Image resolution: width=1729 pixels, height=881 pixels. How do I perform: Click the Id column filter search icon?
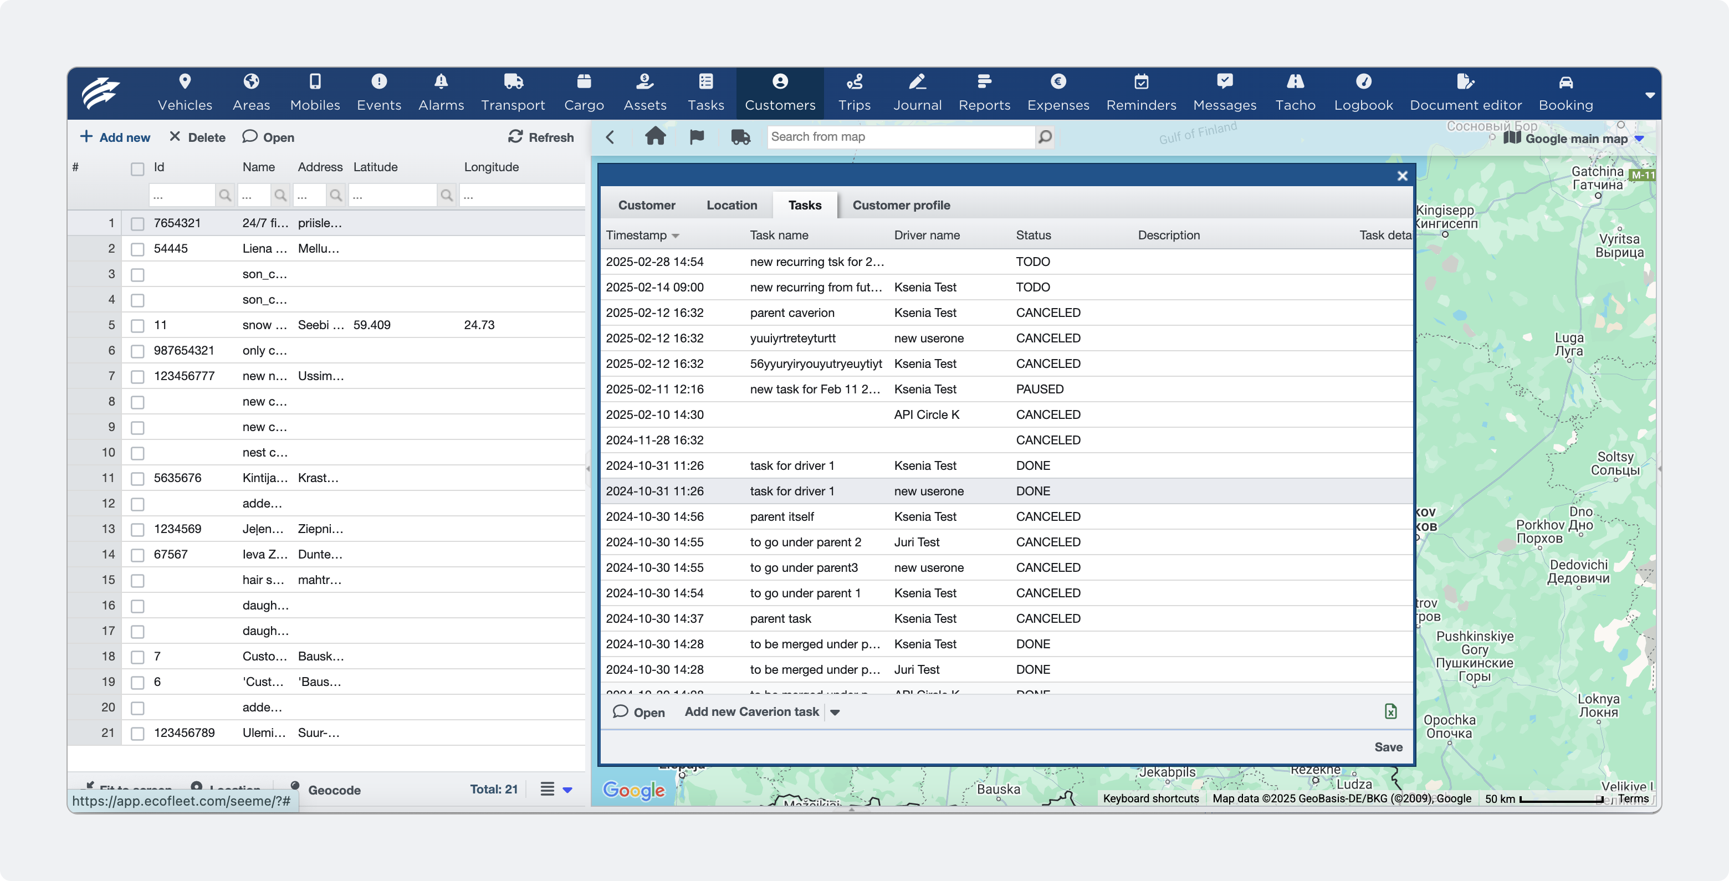pos(225,195)
